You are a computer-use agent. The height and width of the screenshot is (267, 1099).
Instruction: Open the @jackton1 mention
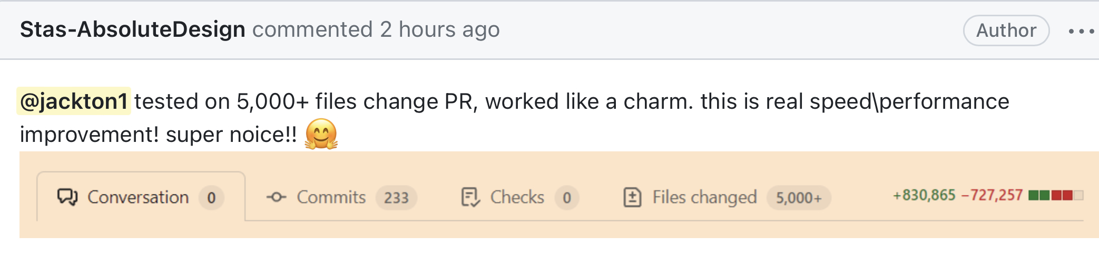pyautogui.click(x=74, y=101)
